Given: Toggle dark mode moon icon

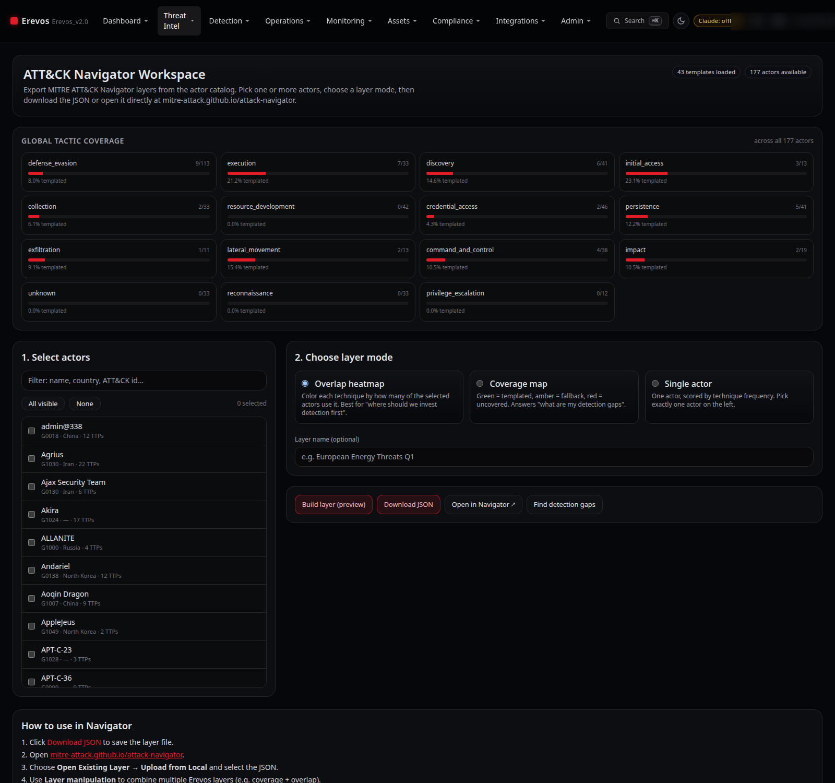Looking at the screenshot, I should 681,21.
